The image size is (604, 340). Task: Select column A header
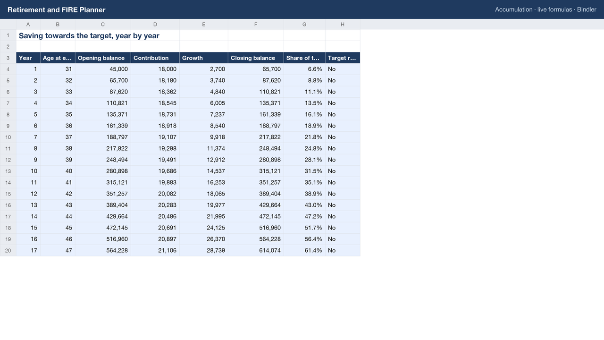28,24
